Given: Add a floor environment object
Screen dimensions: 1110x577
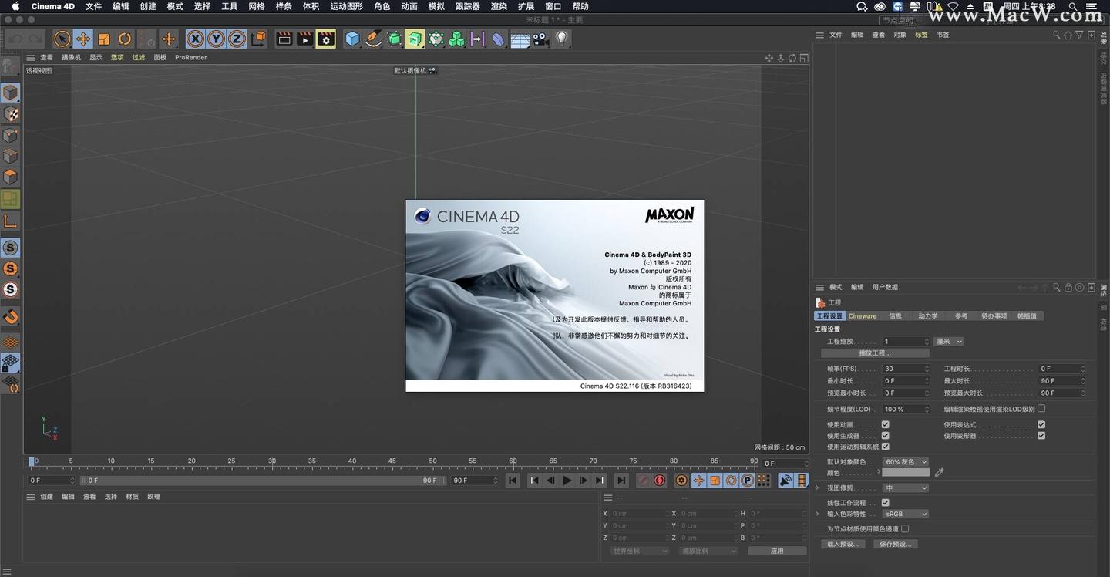Looking at the screenshot, I should (x=520, y=39).
